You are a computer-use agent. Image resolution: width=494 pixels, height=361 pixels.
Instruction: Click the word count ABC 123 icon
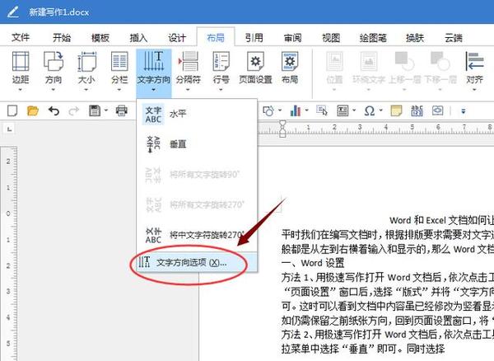coord(417,111)
